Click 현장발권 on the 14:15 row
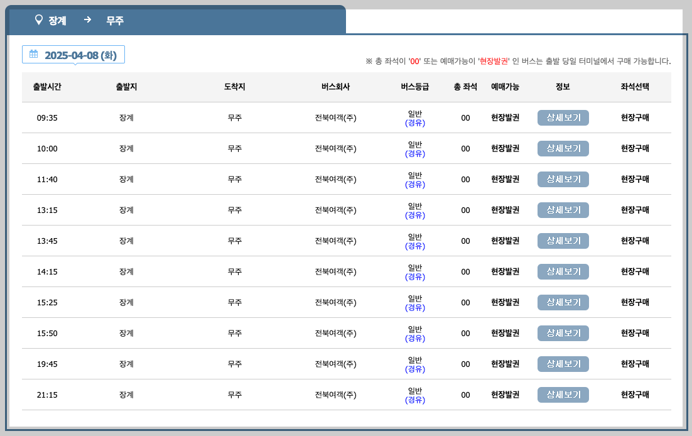This screenshot has width=692, height=436. point(505,271)
